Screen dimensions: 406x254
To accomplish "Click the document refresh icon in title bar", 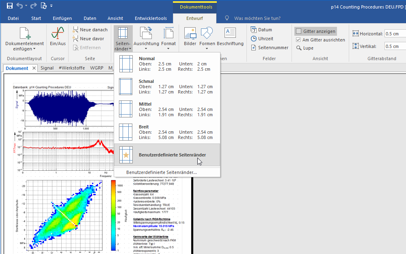I will coord(44,6).
